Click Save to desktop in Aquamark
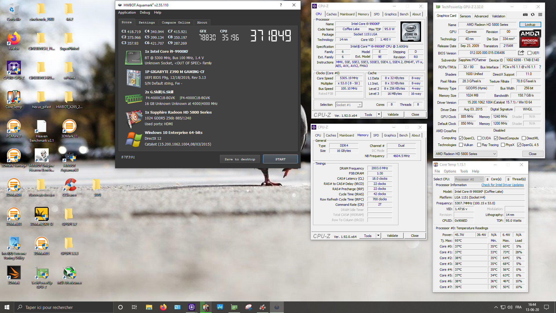 [240, 159]
